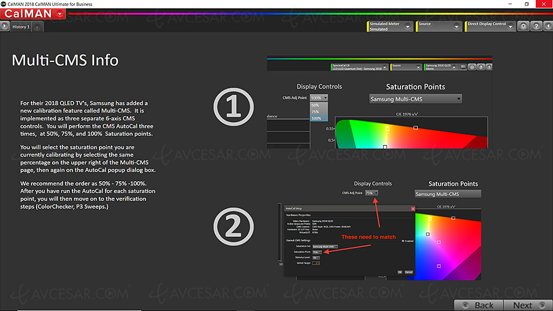Click 'These need to match' red text
This screenshot has height=311, width=553.
click(x=368, y=237)
